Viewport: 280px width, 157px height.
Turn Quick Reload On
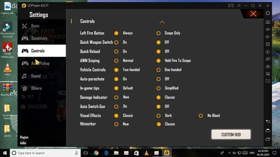116,51
